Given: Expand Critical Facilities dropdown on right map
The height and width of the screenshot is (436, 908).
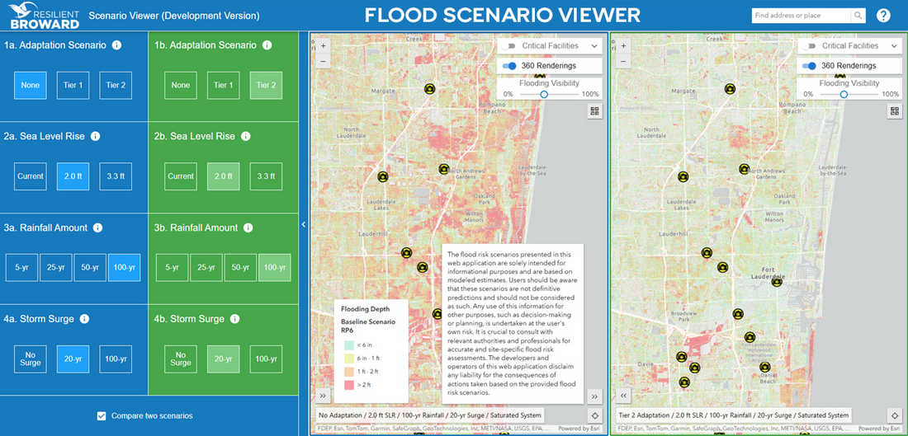Looking at the screenshot, I should click(x=895, y=46).
